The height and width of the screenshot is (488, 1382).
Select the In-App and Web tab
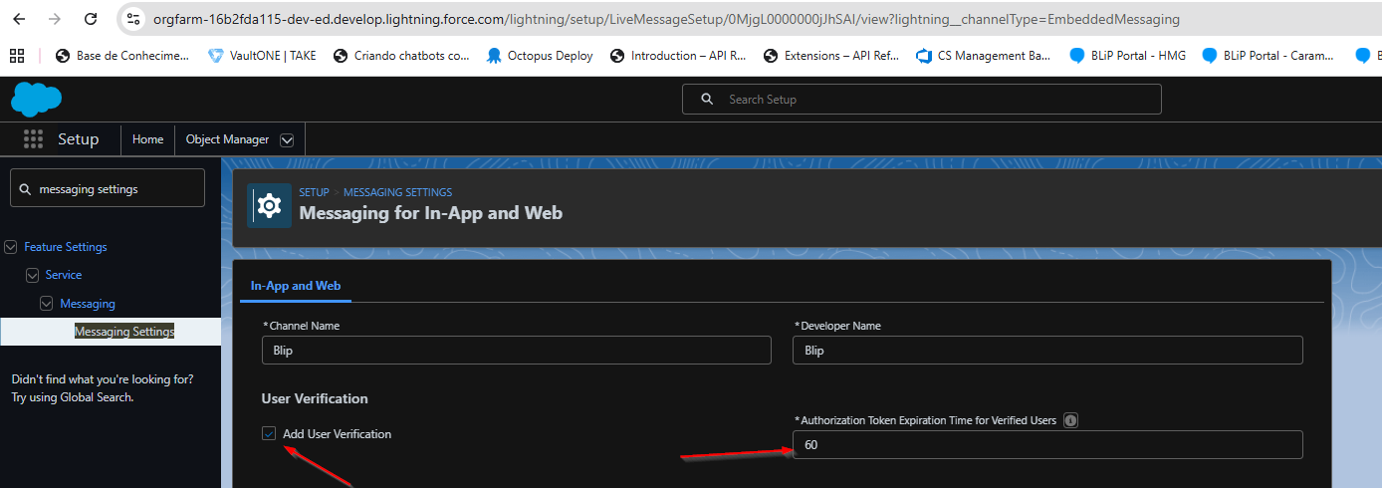(295, 286)
